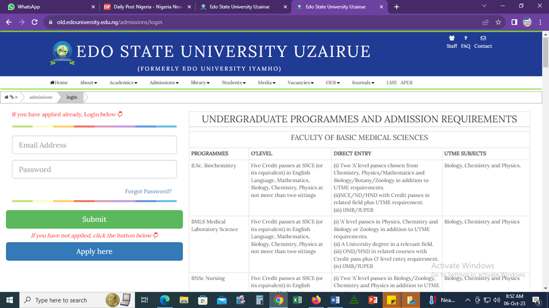Open Mail app from taskbar
549x308 pixels.
coord(222,300)
